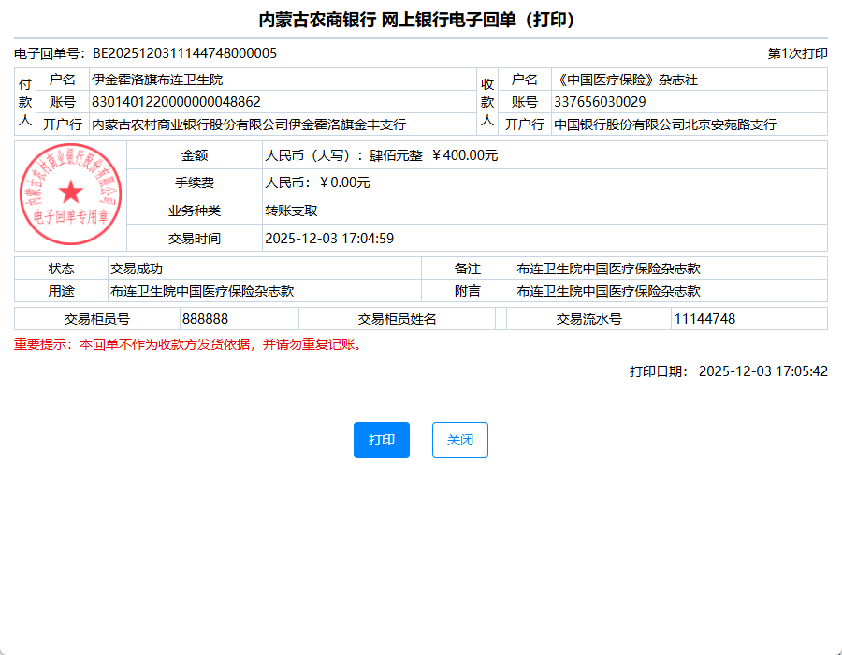Click transaction serial number 11144748

click(704, 319)
